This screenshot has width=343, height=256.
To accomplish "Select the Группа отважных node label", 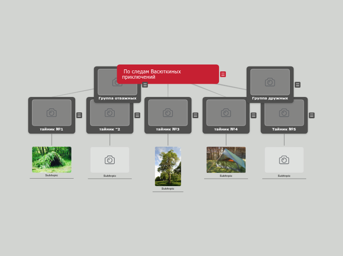I will coord(117,98).
